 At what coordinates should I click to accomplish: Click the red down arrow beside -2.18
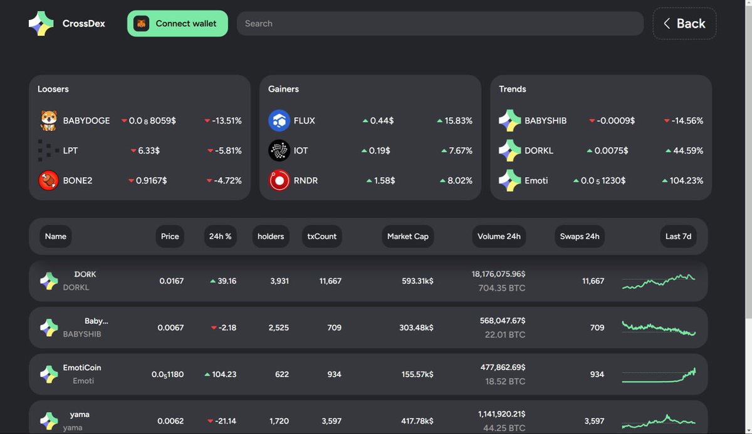214,328
